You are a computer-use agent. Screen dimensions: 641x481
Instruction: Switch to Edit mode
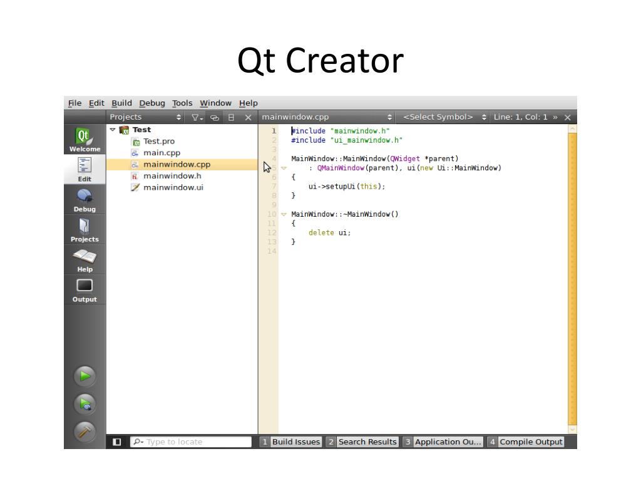coord(85,169)
